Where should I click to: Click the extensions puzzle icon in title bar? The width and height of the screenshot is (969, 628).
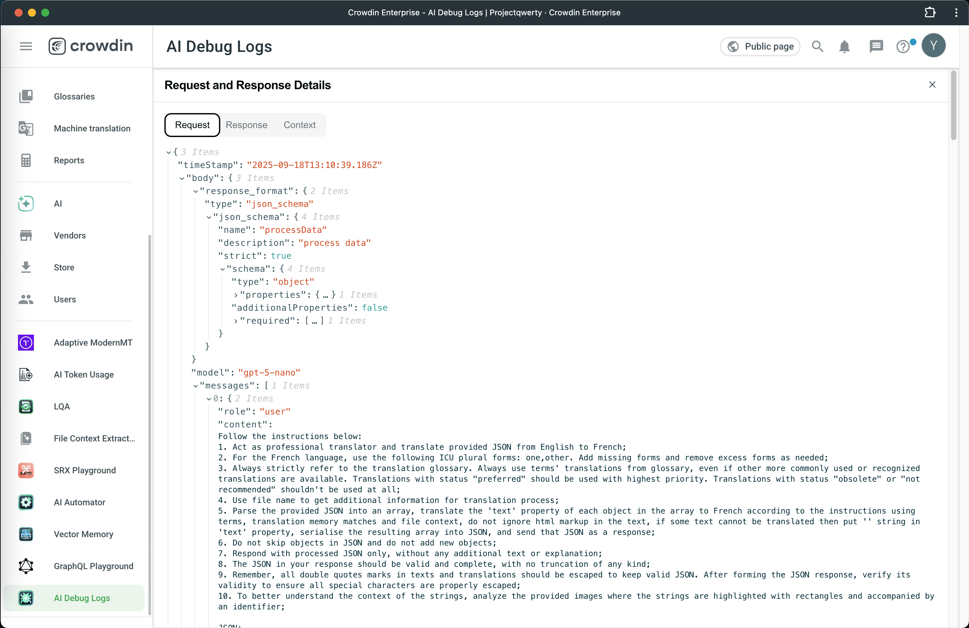point(930,12)
